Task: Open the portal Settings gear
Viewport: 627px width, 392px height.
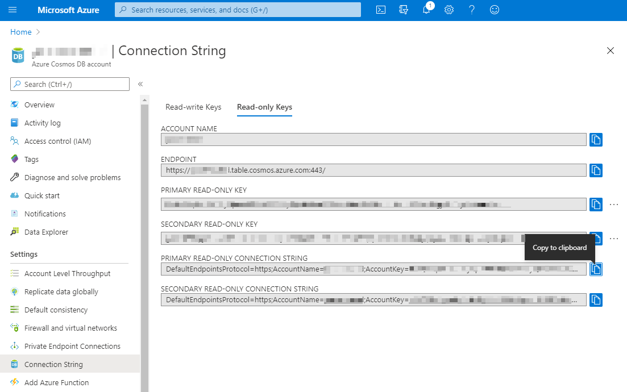Action: [x=449, y=10]
